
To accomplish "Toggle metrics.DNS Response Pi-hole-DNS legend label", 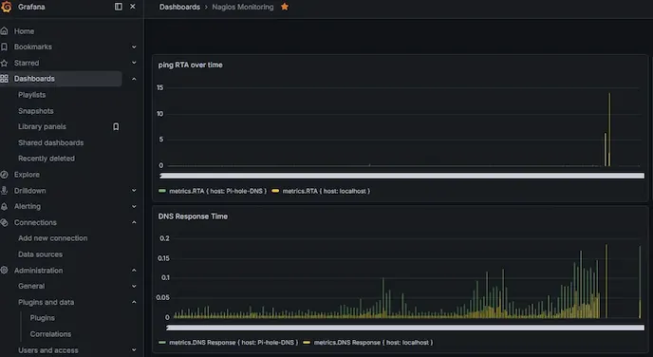I will click(233, 343).
